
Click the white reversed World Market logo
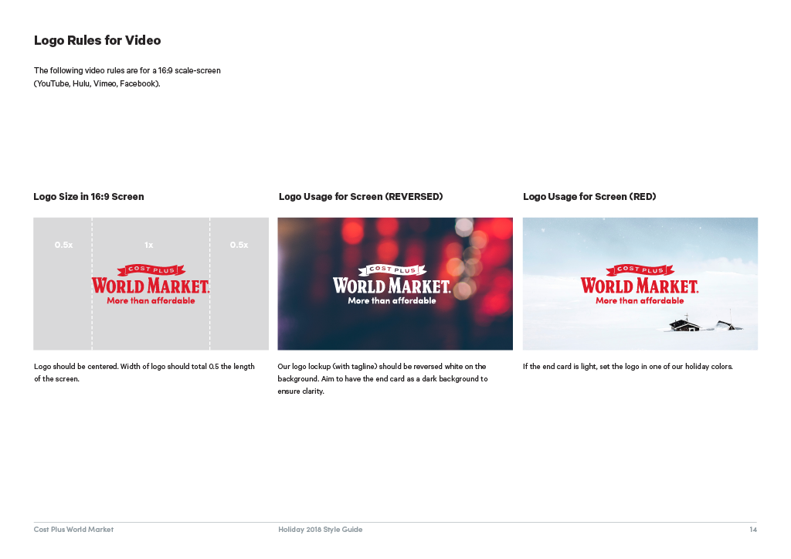[x=392, y=285]
